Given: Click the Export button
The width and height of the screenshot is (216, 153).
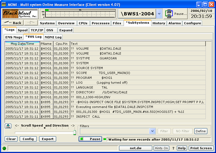Looking at the screenshot, I should (x=48, y=139).
